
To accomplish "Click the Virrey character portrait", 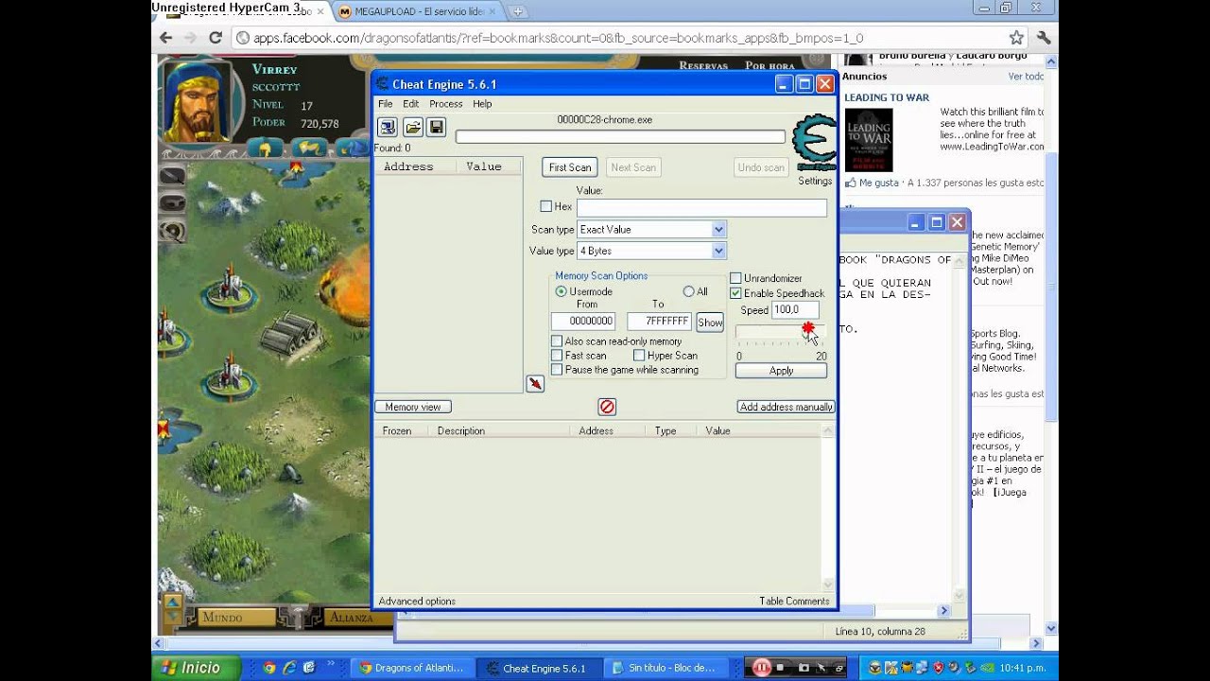I will click(x=198, y=101).
